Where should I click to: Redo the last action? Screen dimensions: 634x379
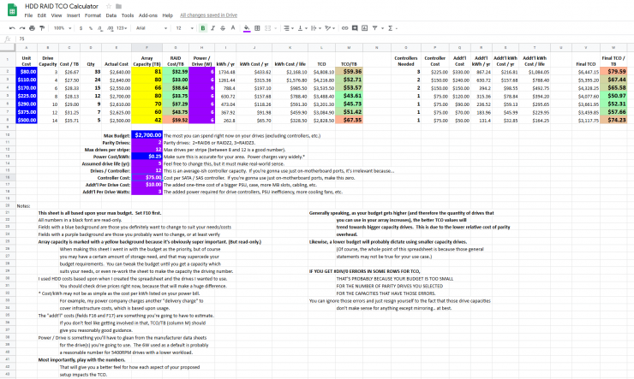click(x=21, y=28)
